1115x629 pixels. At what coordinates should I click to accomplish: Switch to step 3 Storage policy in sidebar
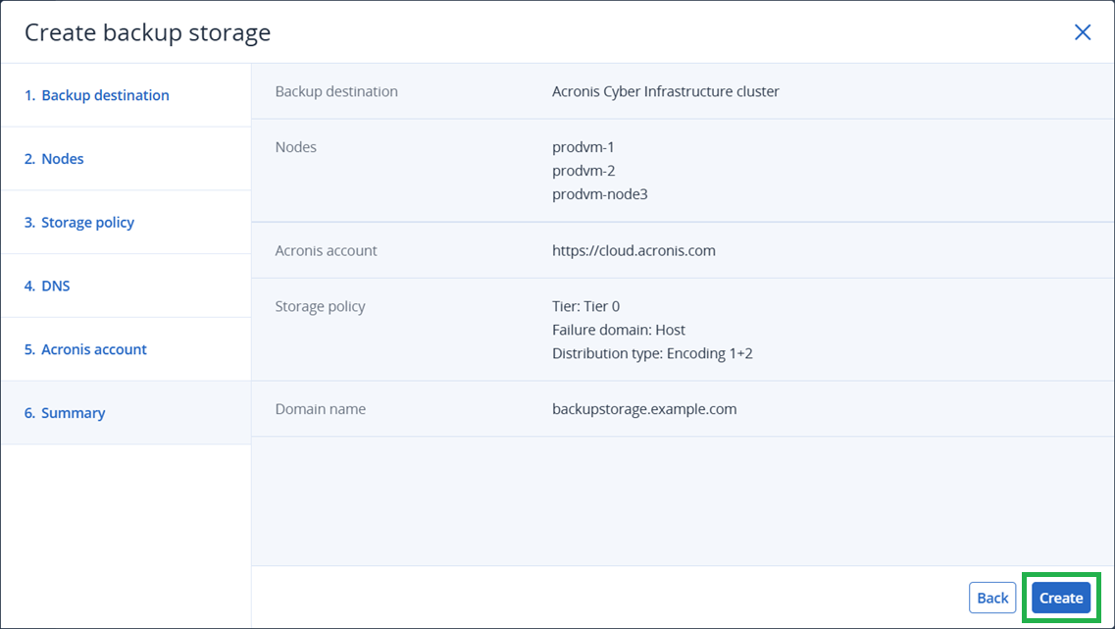coord(79,223)
